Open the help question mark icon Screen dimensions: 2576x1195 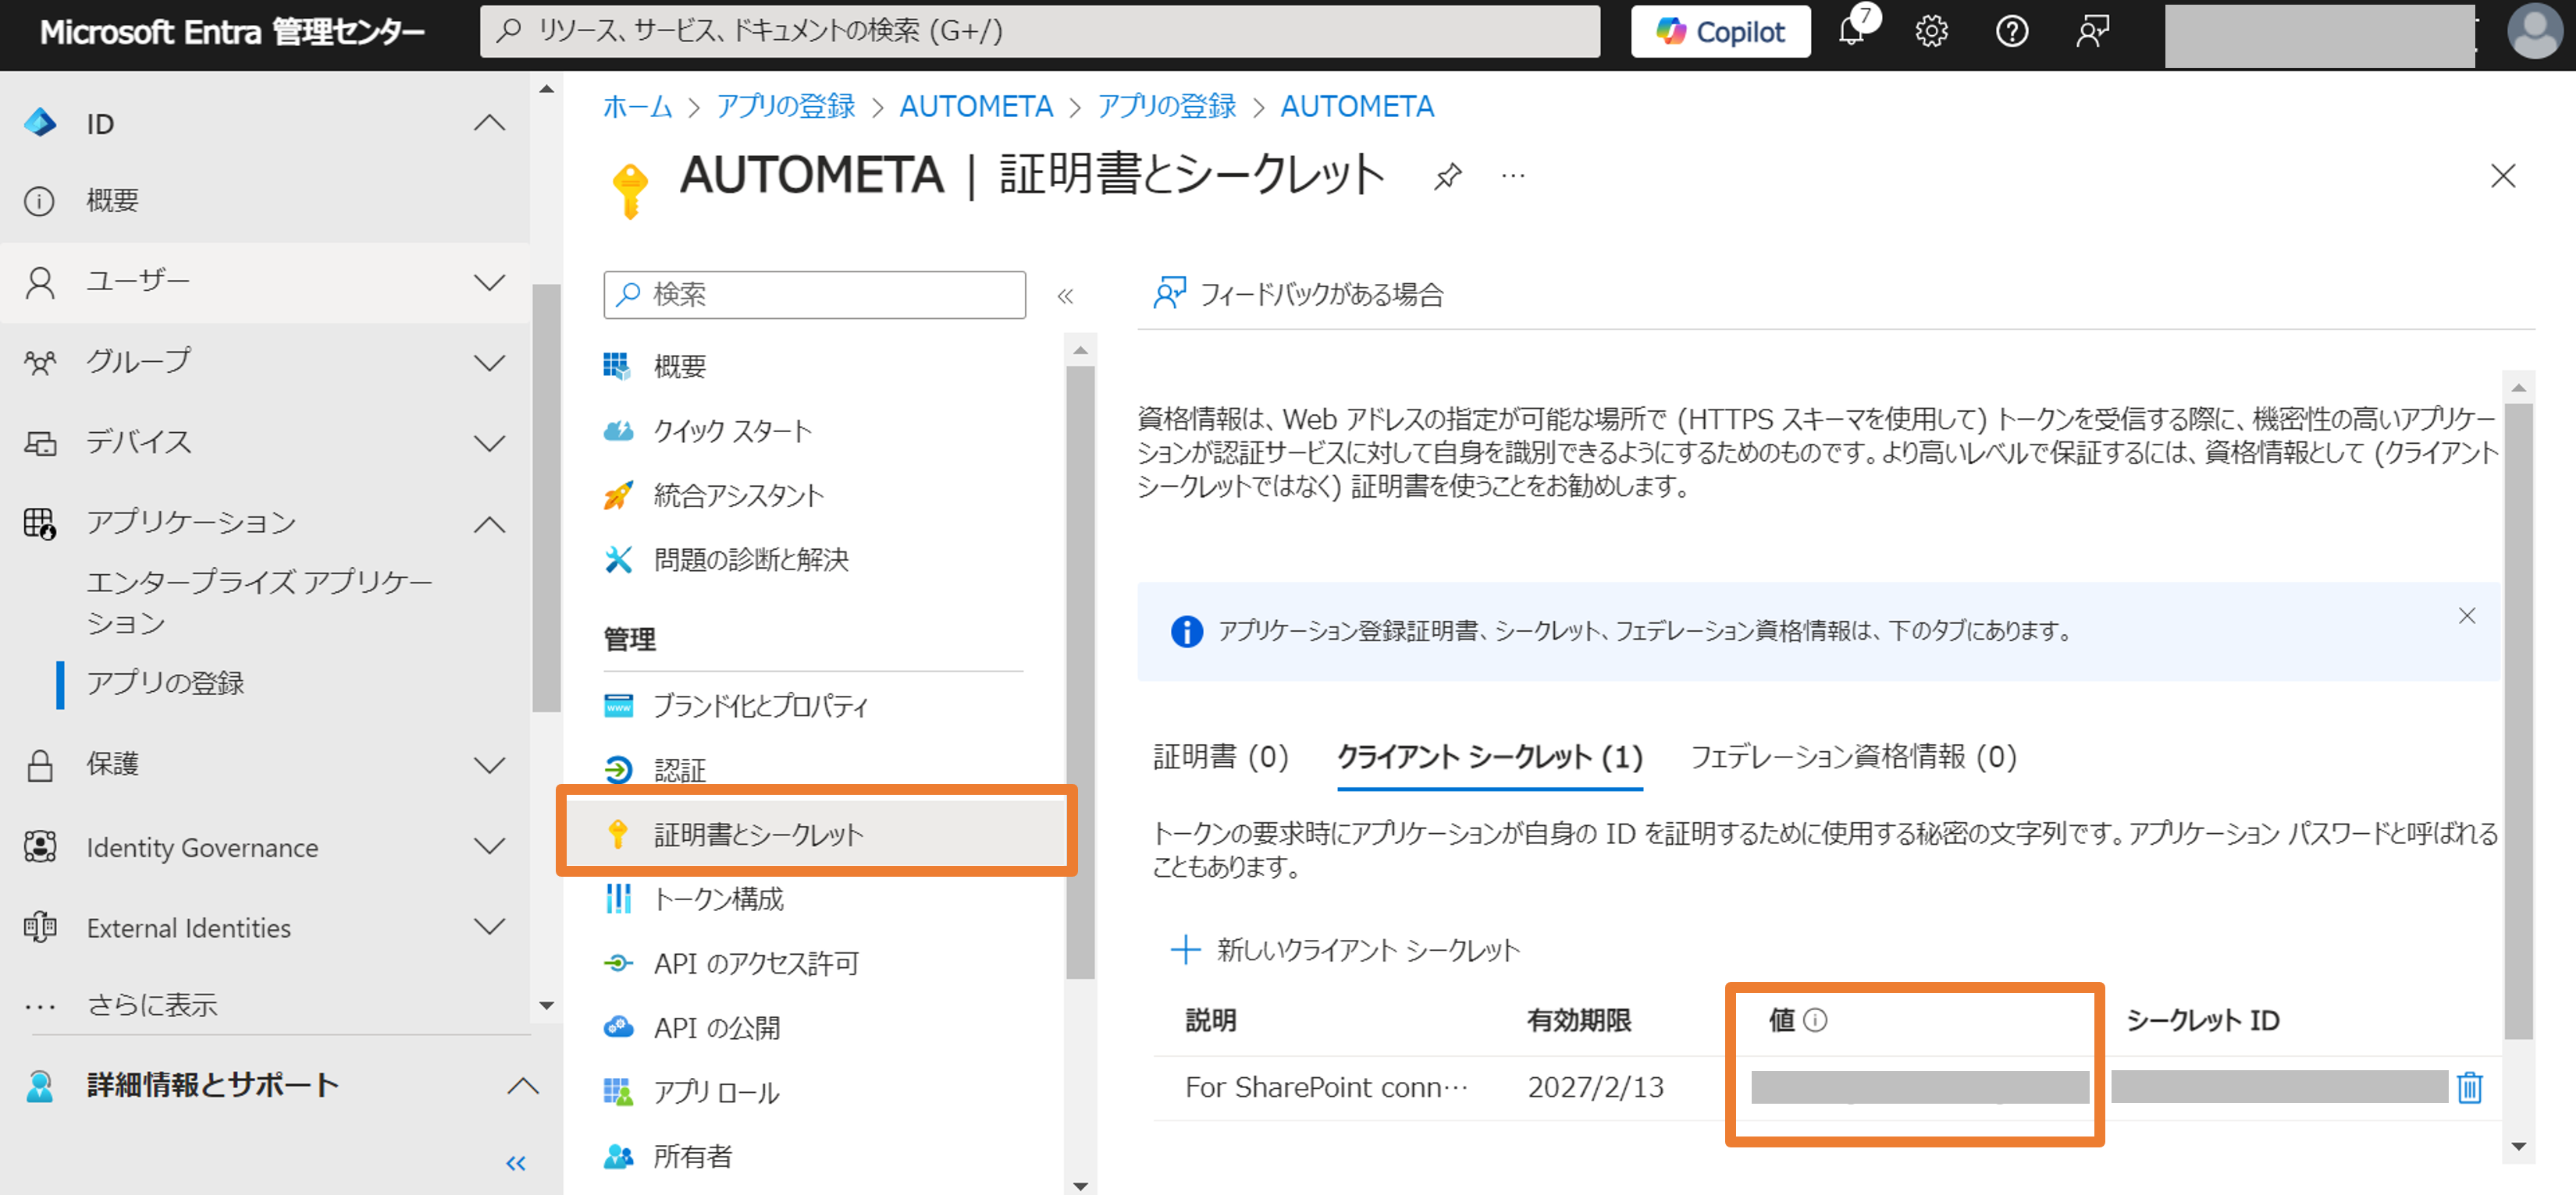point(2011,32)
